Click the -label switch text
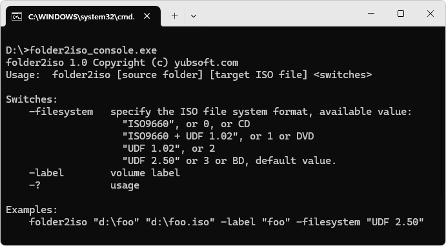446x246 pixels. tap(46, 173)
